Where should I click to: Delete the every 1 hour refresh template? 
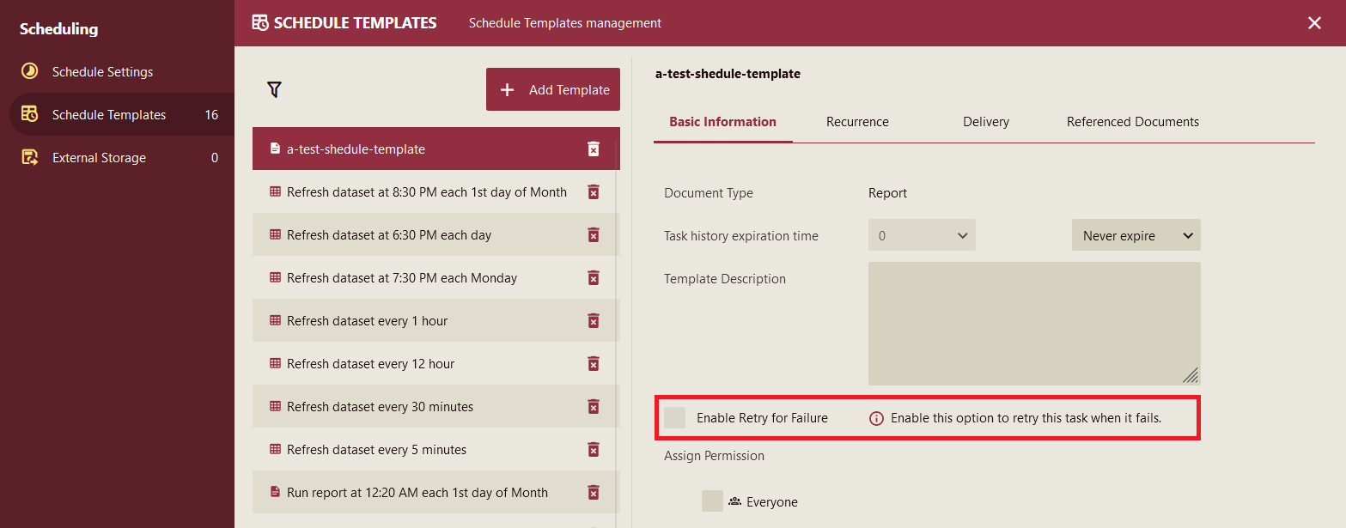pos(593,321)
